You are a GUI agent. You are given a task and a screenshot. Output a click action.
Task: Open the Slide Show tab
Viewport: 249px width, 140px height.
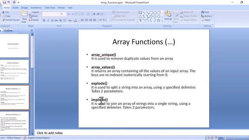[x=50, y=8]
